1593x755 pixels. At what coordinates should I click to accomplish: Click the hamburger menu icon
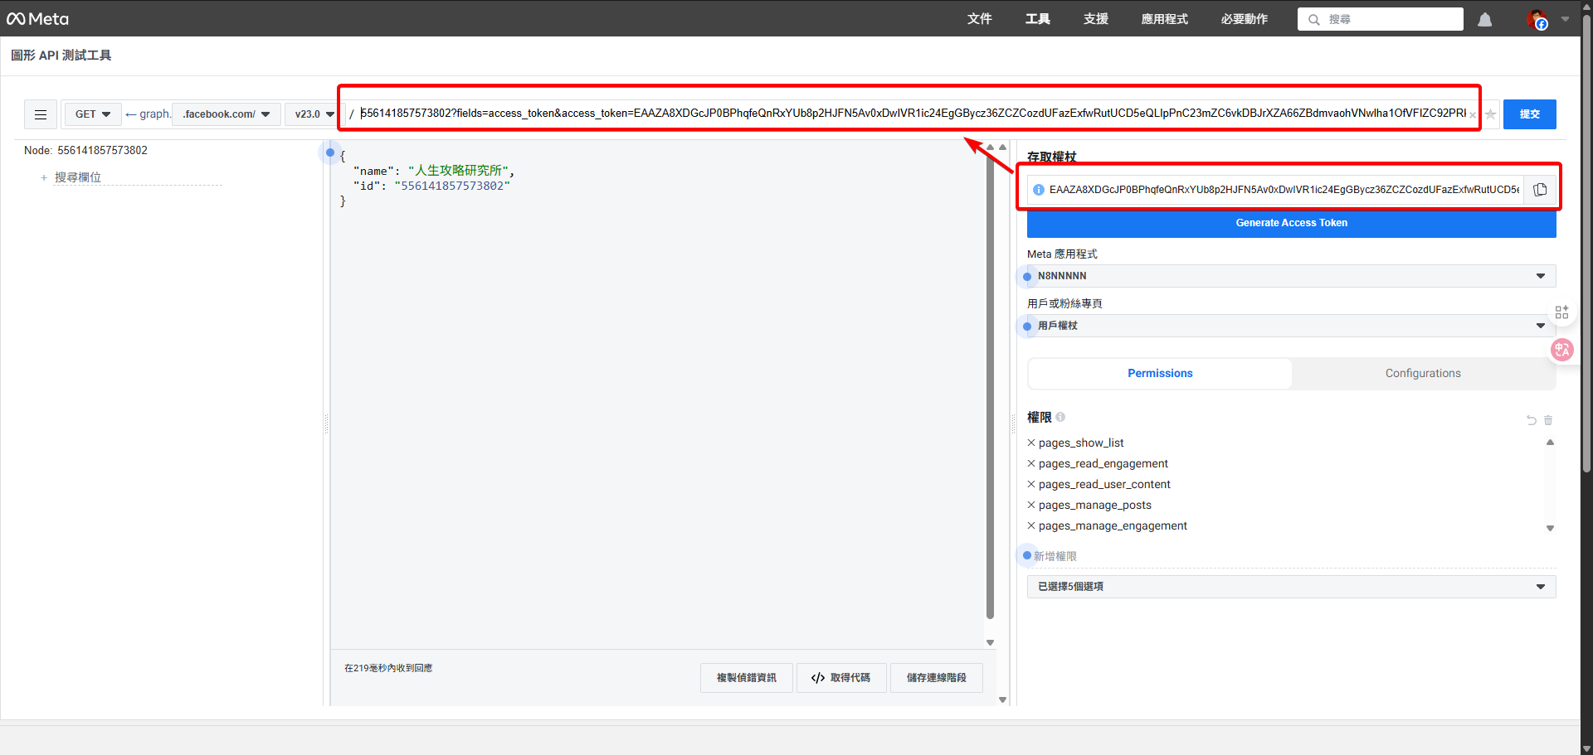tap(41, 114)
